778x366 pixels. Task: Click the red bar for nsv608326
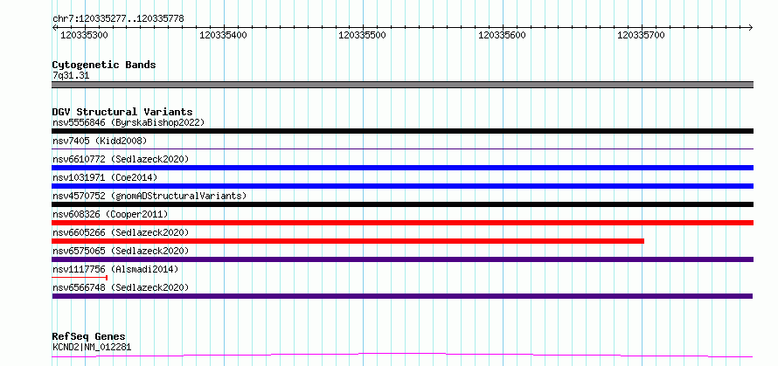click(x=402, y=223)
